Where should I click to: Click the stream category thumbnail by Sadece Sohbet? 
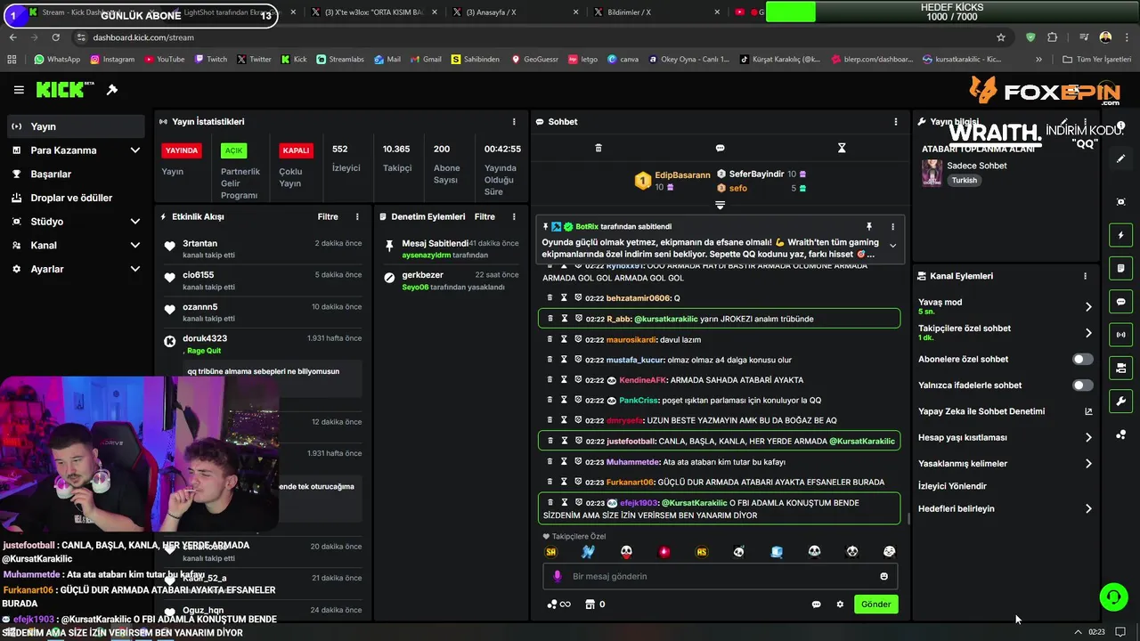[x=932, y=173]
